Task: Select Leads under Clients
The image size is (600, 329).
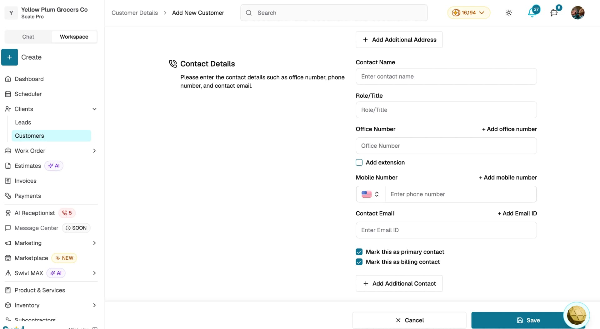Action: click(23, 122)
